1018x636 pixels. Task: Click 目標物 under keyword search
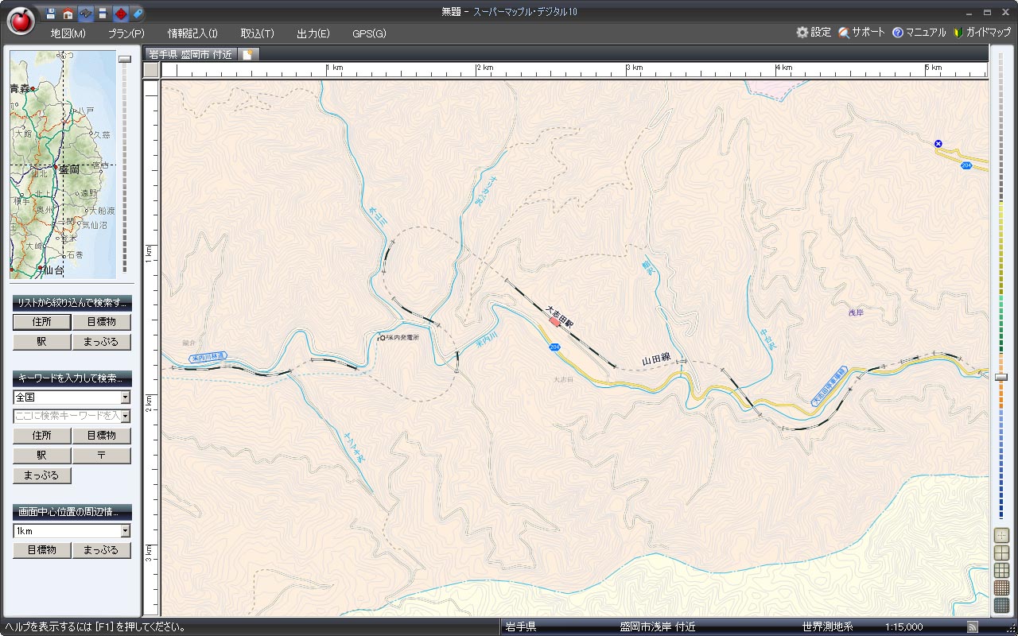point(101,436)
